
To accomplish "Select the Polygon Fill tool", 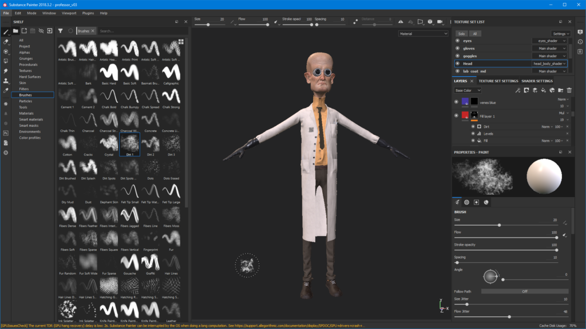I will click(6, 61).
